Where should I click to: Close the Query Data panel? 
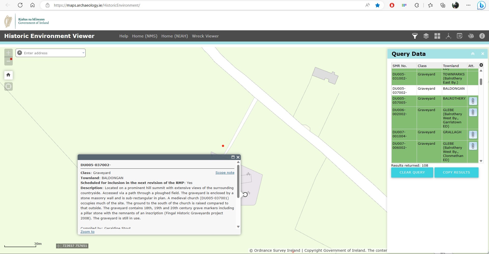point(483,54)
